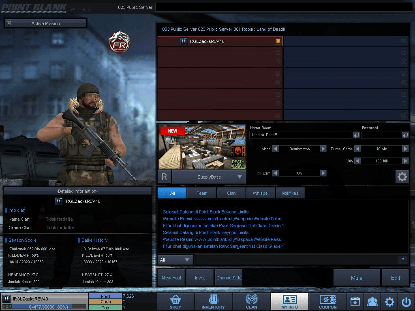Close fourth red team slot
415x311 pixels.
coord(278,73)
